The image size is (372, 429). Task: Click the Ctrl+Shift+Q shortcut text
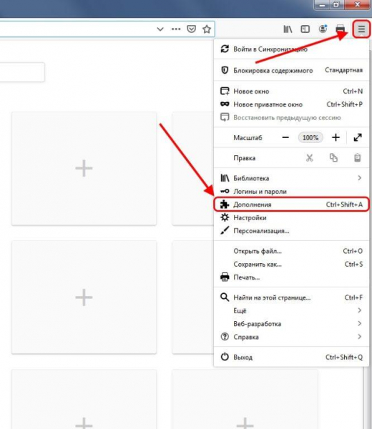(x=344, y=357)
